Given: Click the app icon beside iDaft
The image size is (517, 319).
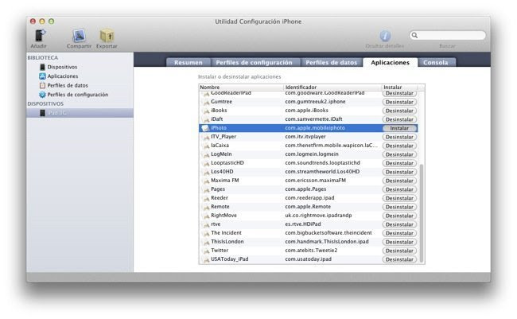Looking at the screenshot, I should [206, 119].
